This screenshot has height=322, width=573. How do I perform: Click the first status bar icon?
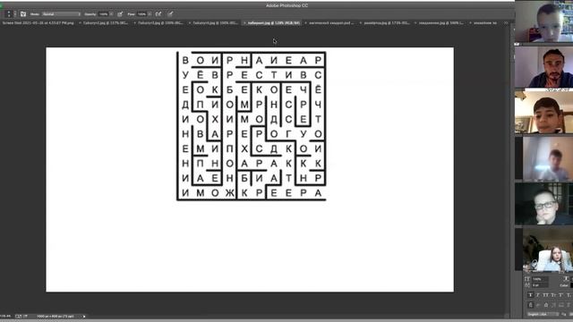click(18, 316)
